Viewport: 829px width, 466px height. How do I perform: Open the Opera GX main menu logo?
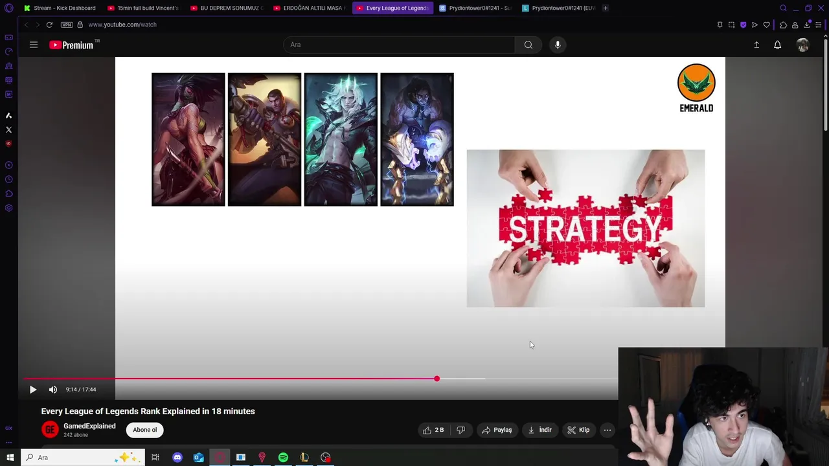click(x=8, y=8)
